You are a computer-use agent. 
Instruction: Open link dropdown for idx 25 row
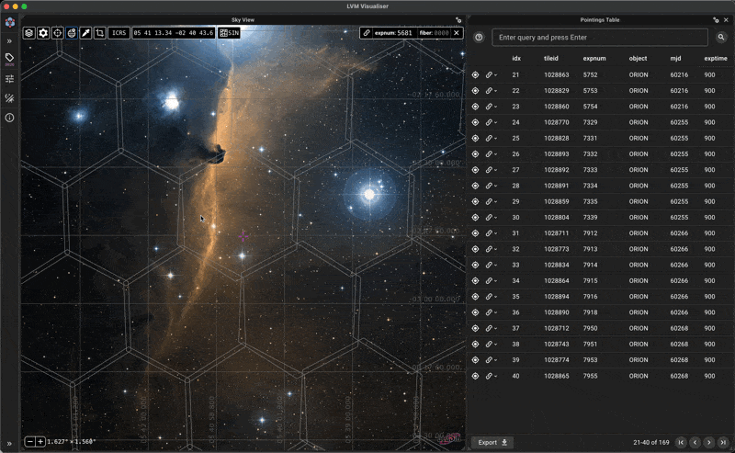(491, 139)
